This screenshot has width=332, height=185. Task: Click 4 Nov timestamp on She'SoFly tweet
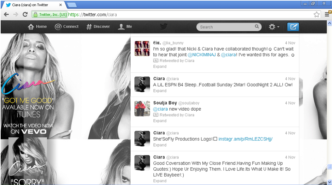[290, 133]
